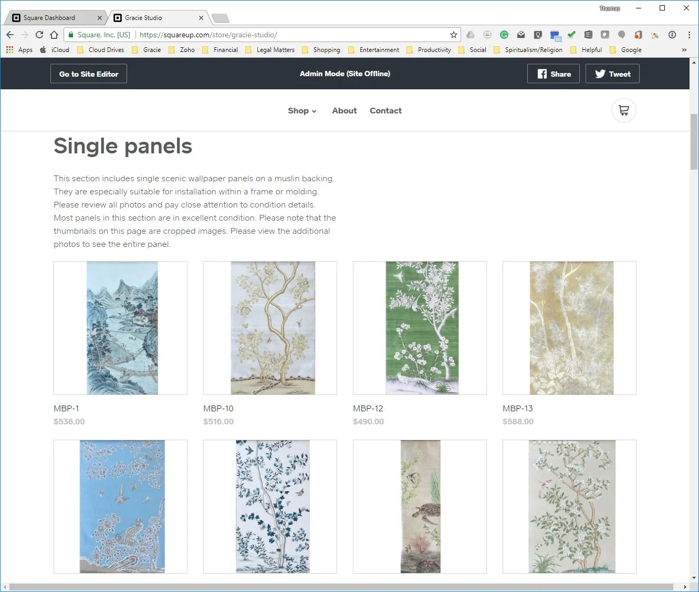Open the calendar extension showing 3h
699x592 pixels.
pos(555,36)
